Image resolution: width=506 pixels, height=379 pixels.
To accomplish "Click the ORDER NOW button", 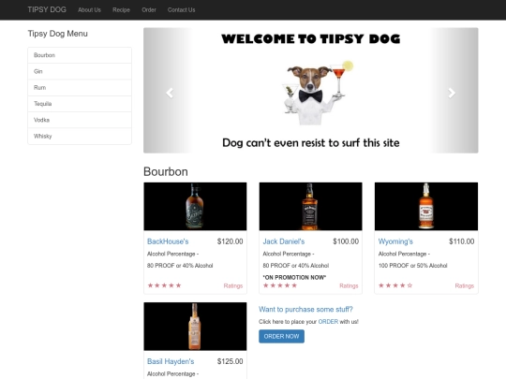I will pyautogui.click(x=281, y=336).
